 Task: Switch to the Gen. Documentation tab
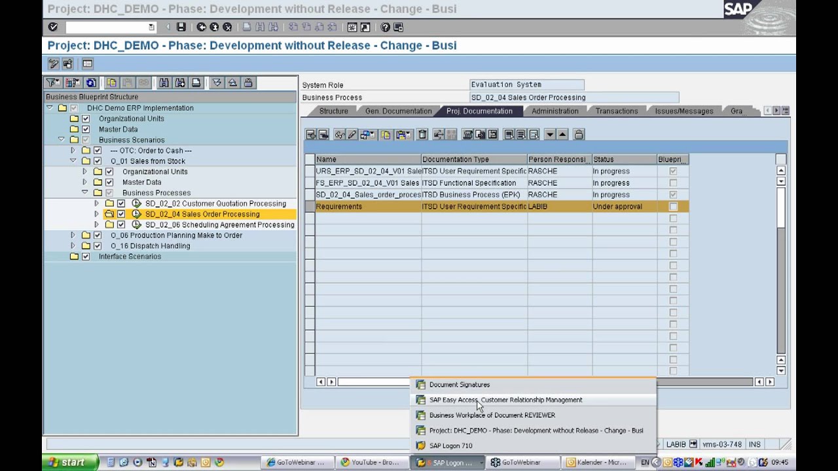398,111
